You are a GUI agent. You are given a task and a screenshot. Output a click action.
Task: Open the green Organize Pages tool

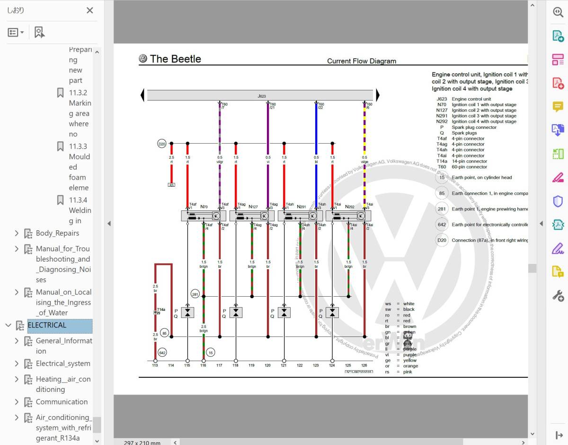(558, 154)
